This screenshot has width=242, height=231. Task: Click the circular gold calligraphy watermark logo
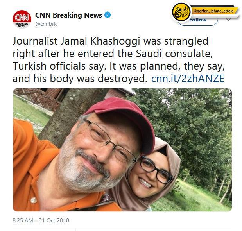click(181, 13)
